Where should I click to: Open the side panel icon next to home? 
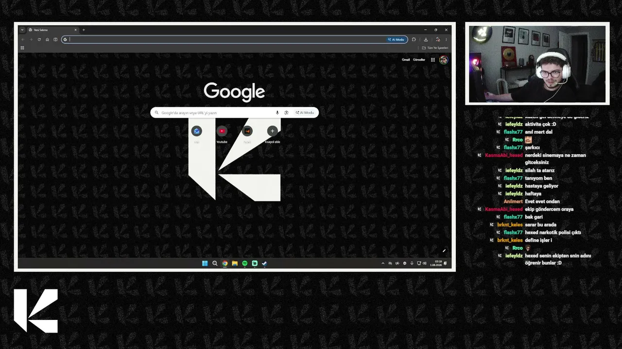(55, 39)
